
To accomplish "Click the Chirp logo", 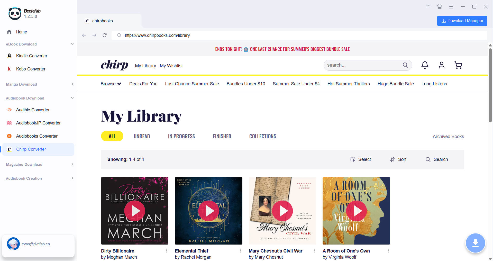I will pos(114,65).
